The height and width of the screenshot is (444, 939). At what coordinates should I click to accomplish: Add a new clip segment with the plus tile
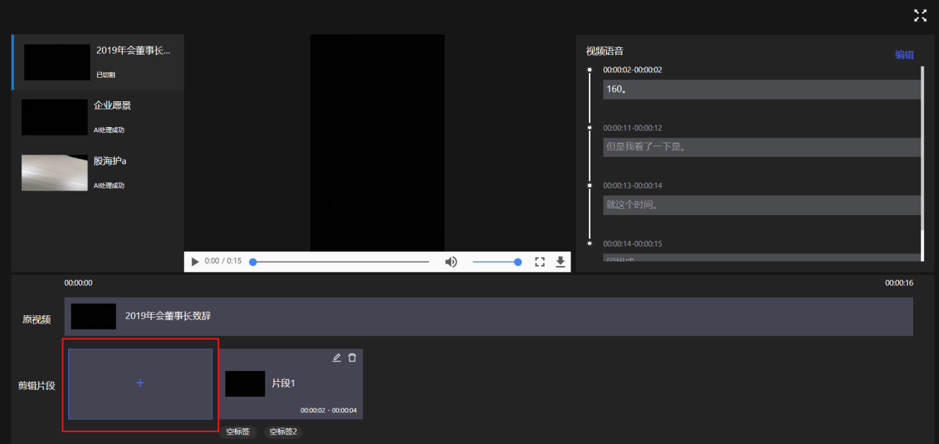(x=140, y=384)
